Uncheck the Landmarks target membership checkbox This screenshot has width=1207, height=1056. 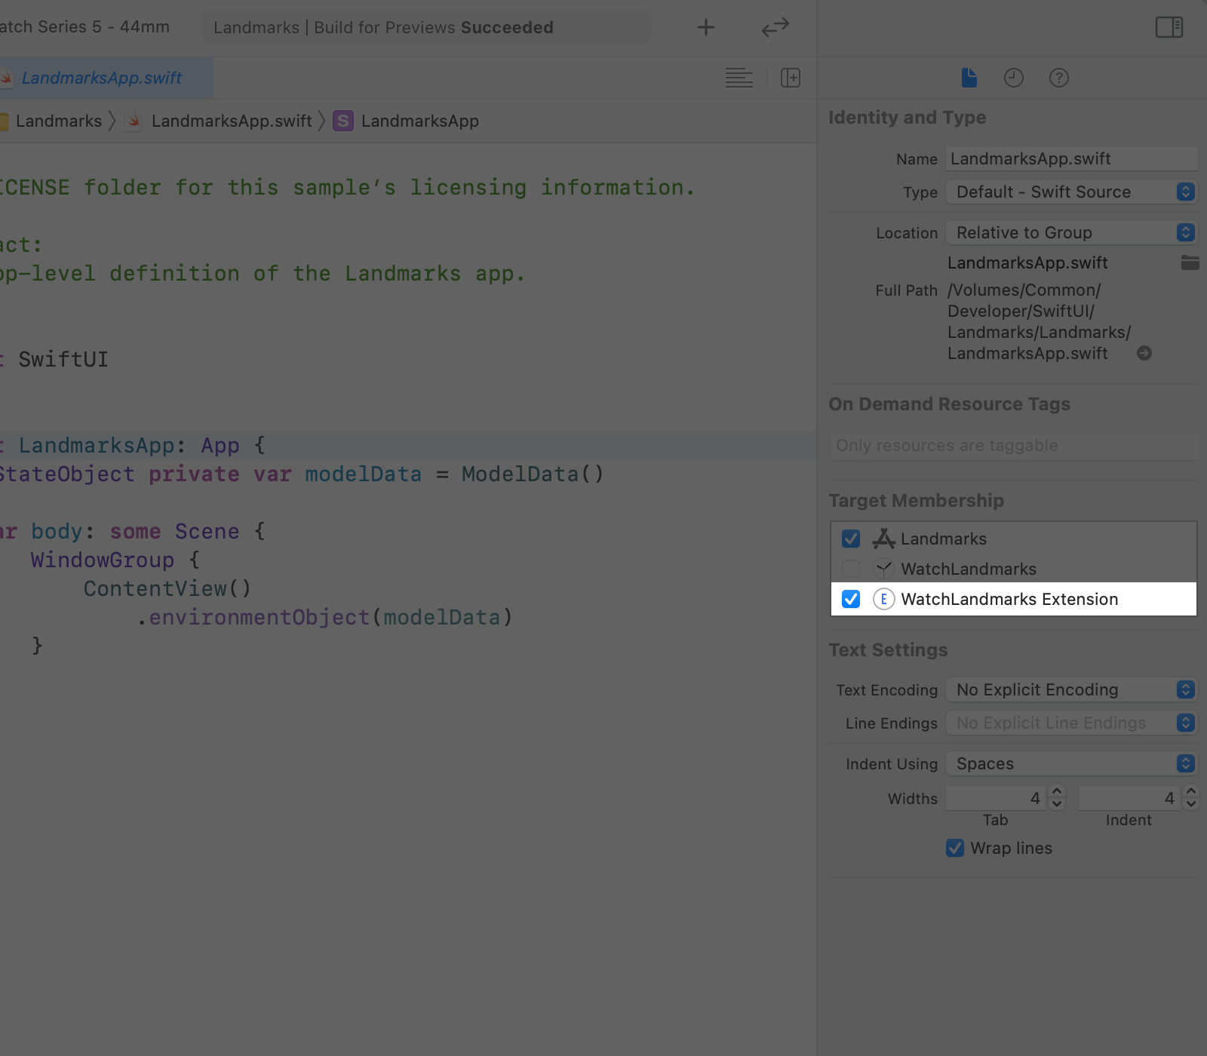click(x=851, y=539)
